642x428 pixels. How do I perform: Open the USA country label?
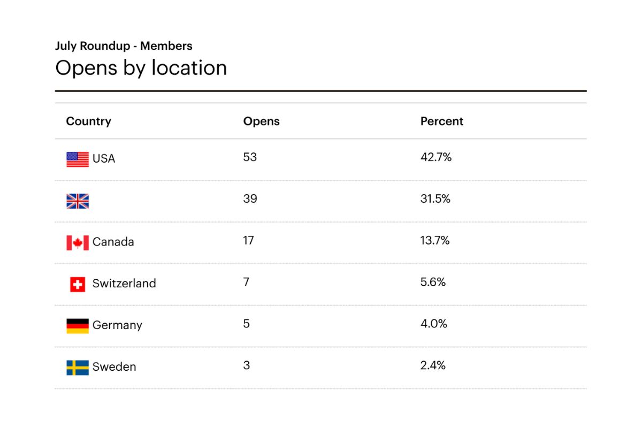[x=104, y=159]
